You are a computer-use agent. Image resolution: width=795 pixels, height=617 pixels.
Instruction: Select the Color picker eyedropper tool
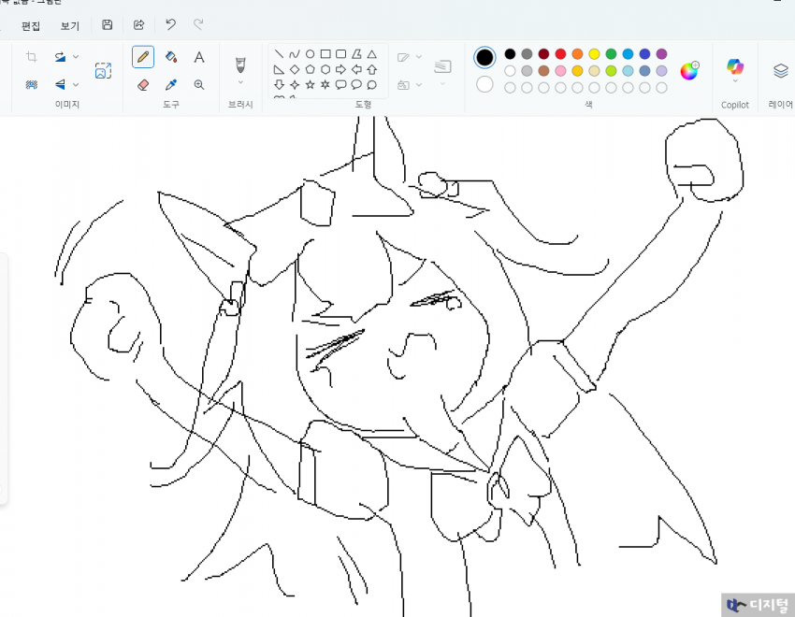point(171,84)
